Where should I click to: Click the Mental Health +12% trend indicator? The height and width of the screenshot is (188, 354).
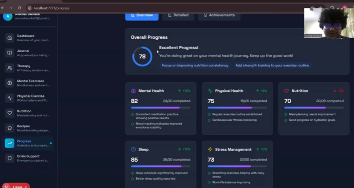(x=184, y=91)
